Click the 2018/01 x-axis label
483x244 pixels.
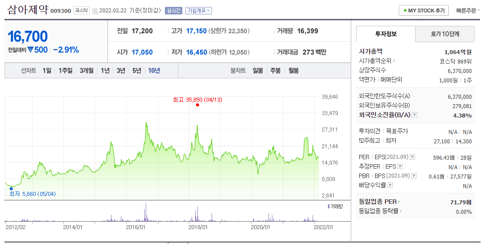pos(198,227)
